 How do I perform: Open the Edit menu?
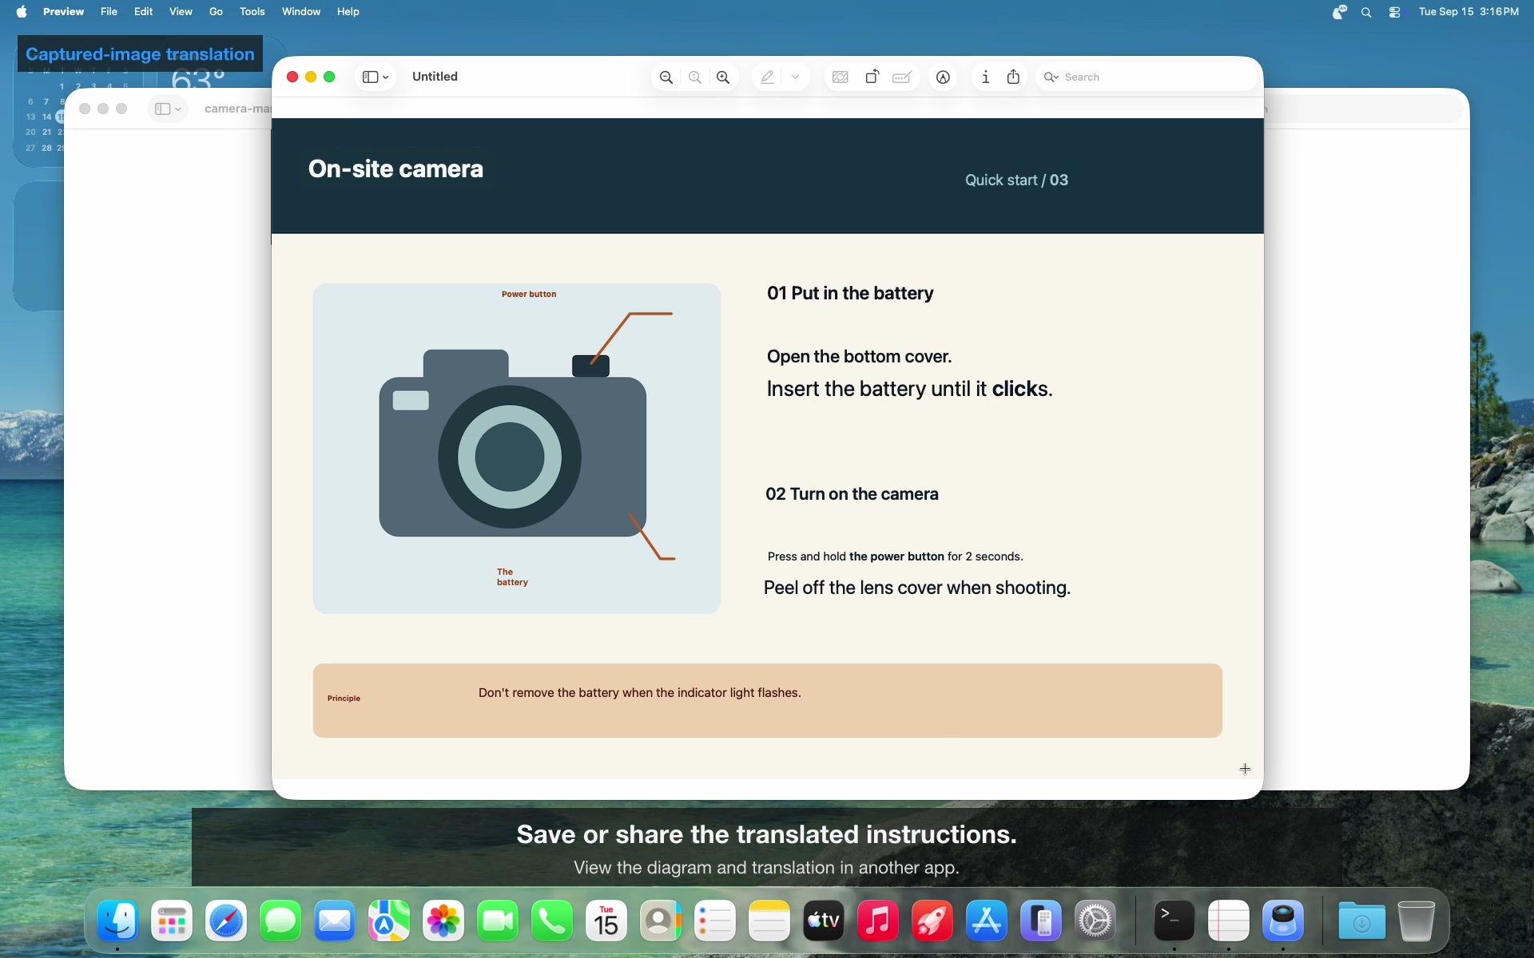(143, 12)
